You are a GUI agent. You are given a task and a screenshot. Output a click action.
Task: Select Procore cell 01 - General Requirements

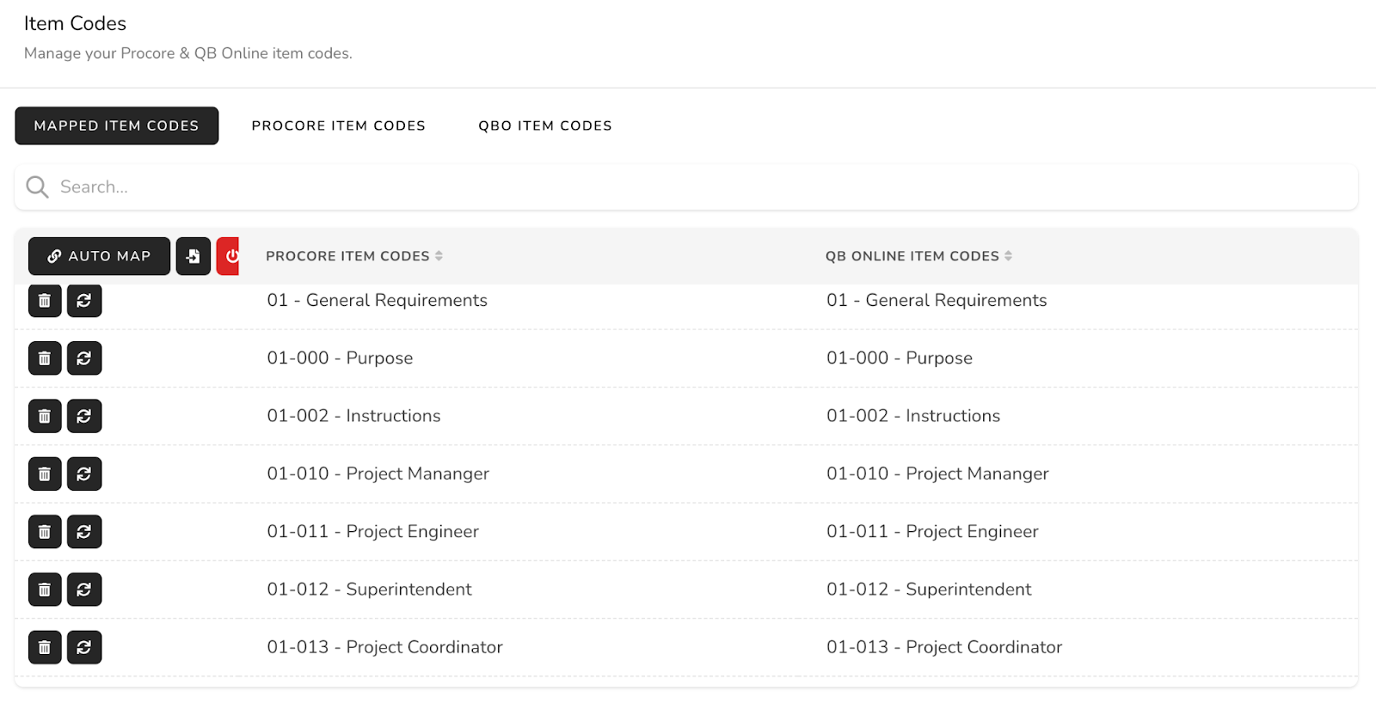pos(377,300)
